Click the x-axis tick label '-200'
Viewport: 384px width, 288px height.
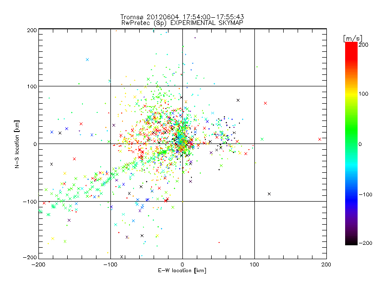38,264
